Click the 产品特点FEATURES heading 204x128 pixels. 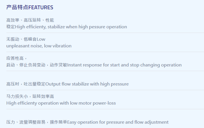point(30,8)
